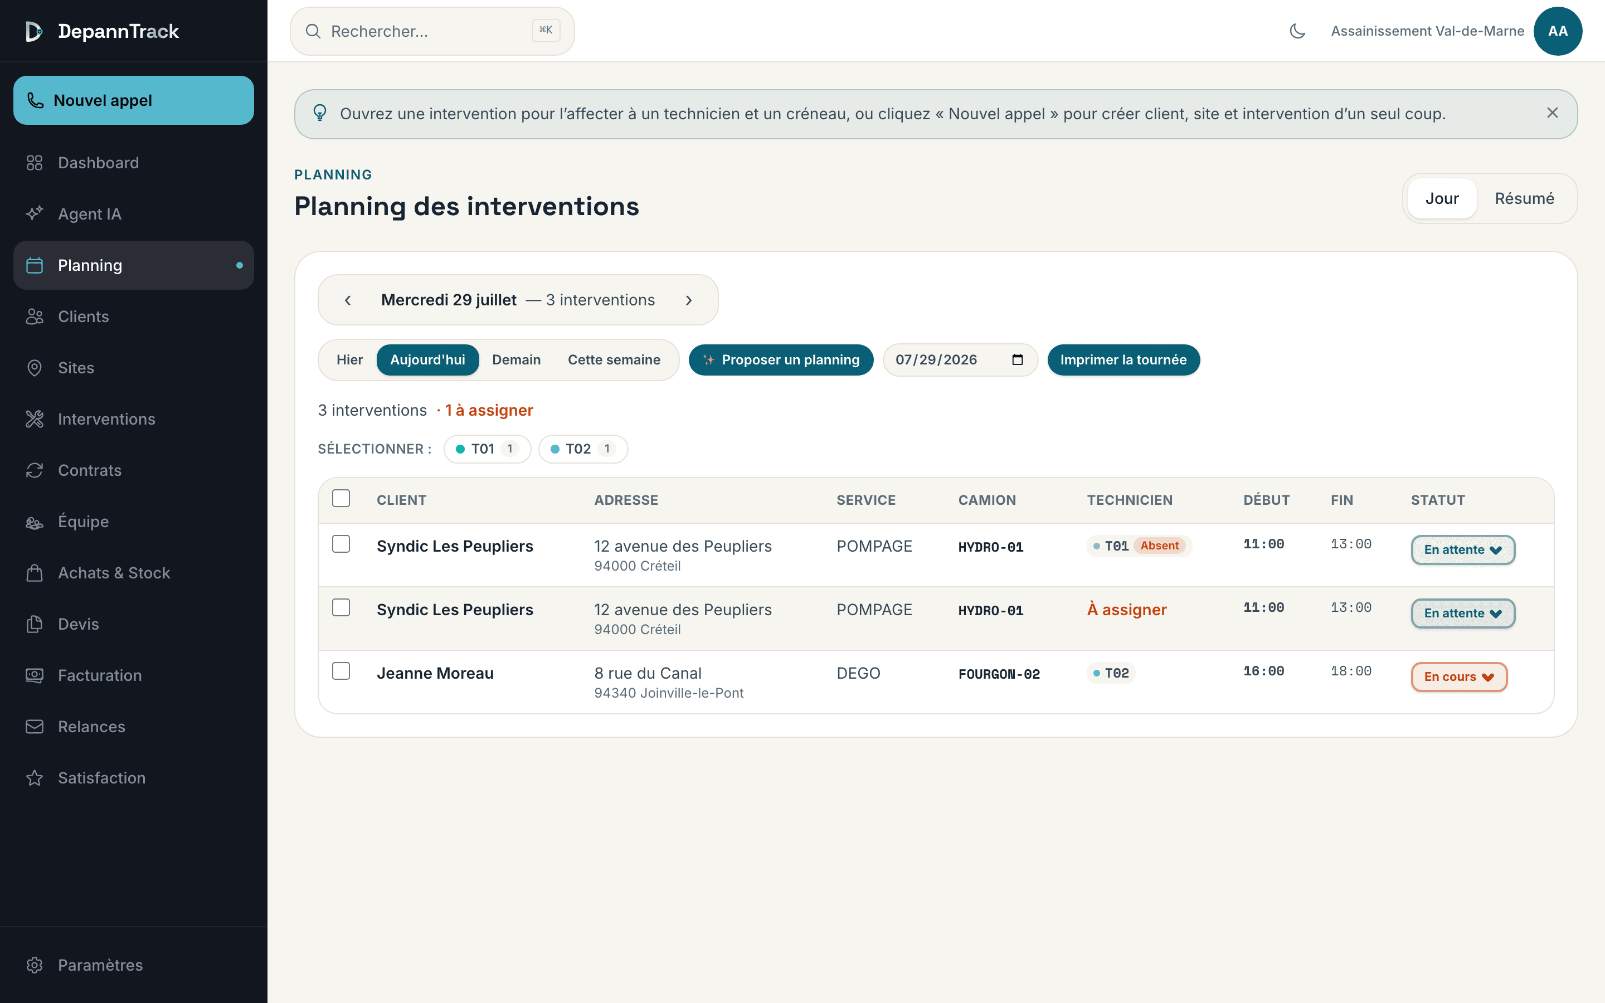Click the DepannTrack logo icon

point(34,31)
